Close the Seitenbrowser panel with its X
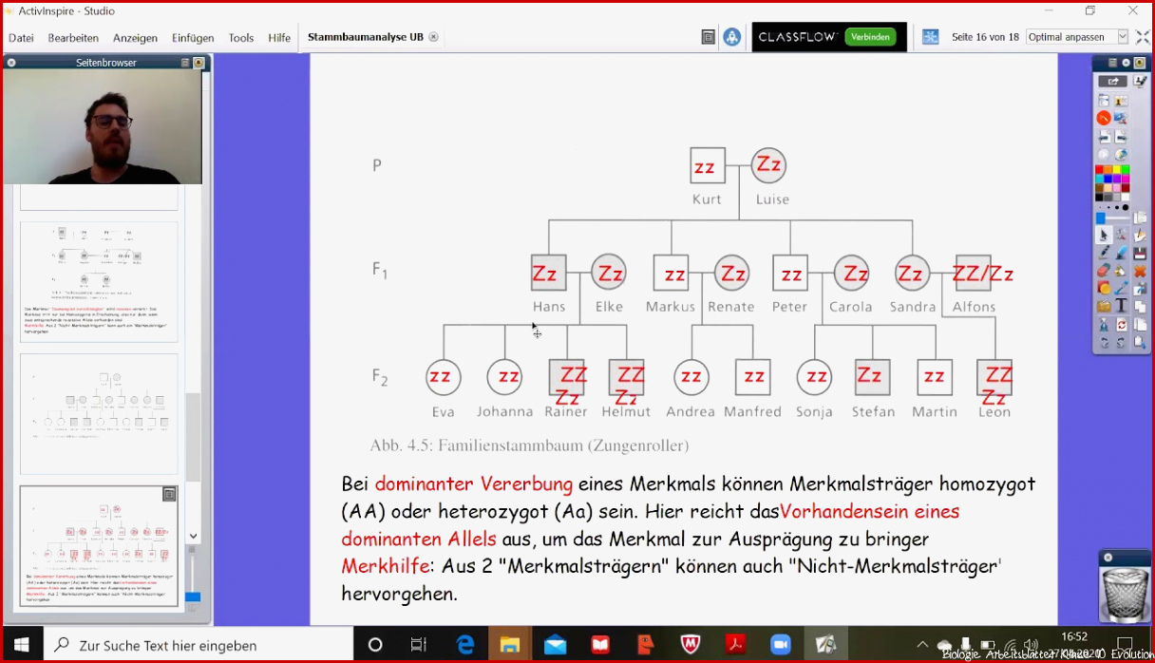Image resolution: width=1155 pixels, height=663 pixels. 11,63
